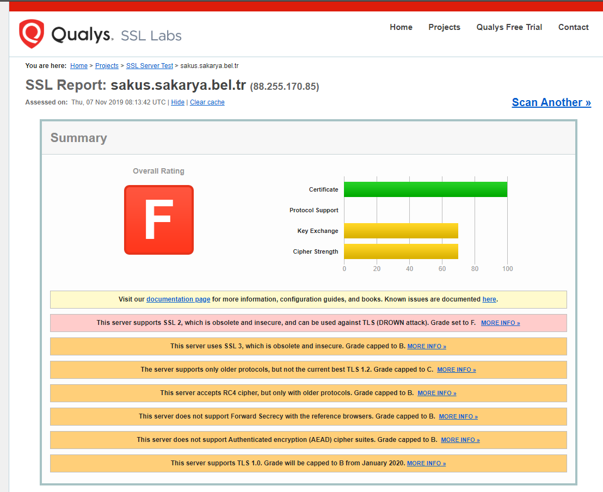This screenshot has height=492, width=603.
Task: Click Home in the breadcrumb trail
Action: [78, 65]
